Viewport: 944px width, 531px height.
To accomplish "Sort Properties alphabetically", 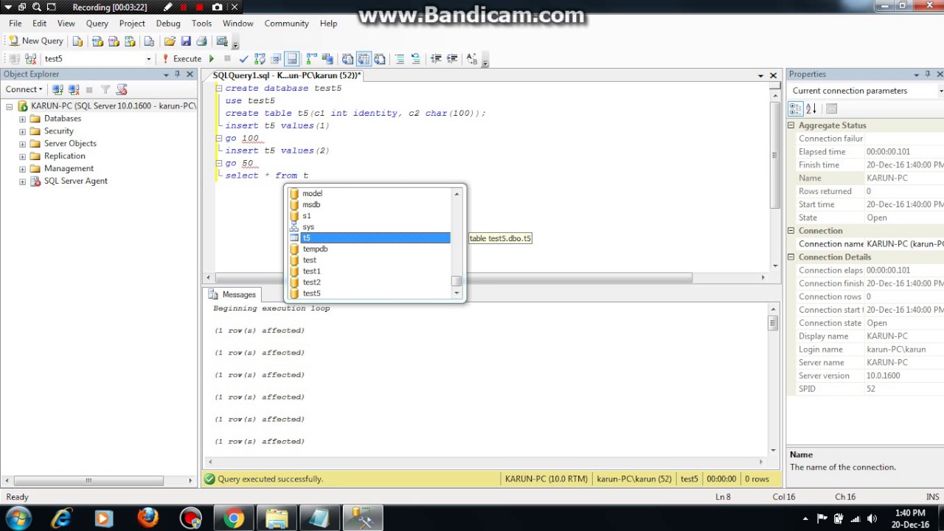I will (x=811, y=108).
